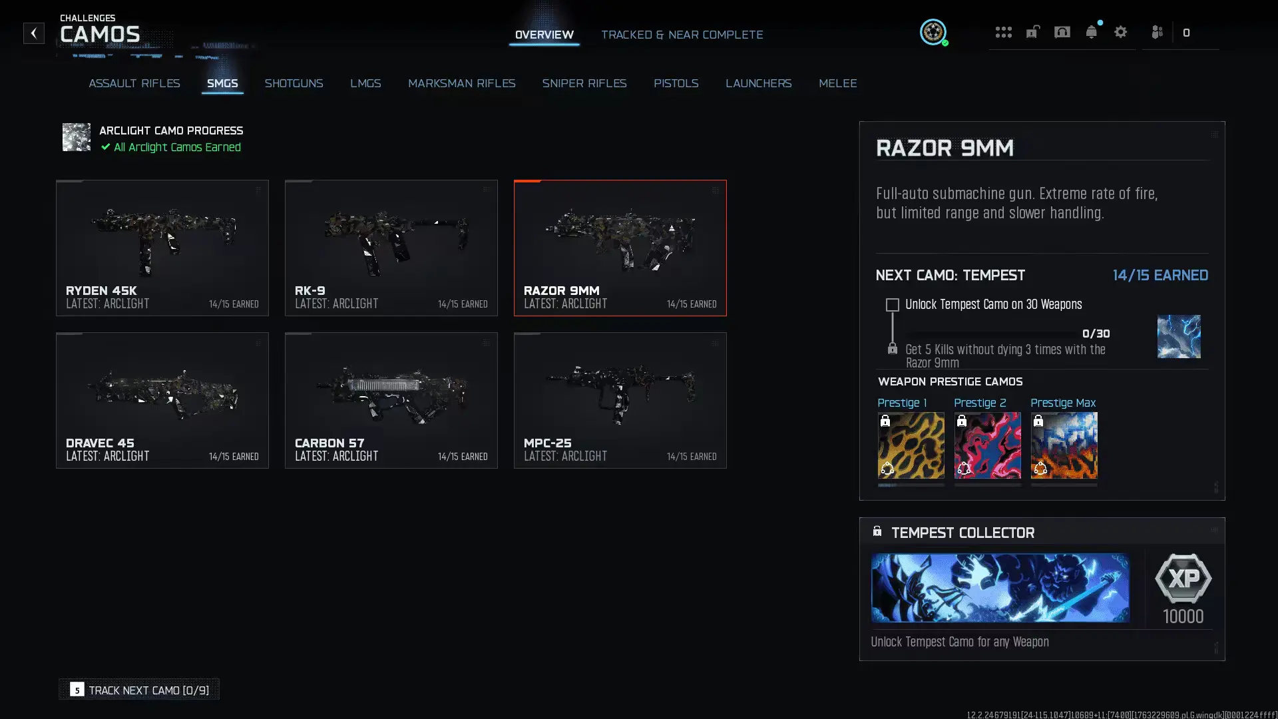Click the Tempest Collector calling card image
Viewport: 1278px width, 719px height.
(x=1000, y=588)
